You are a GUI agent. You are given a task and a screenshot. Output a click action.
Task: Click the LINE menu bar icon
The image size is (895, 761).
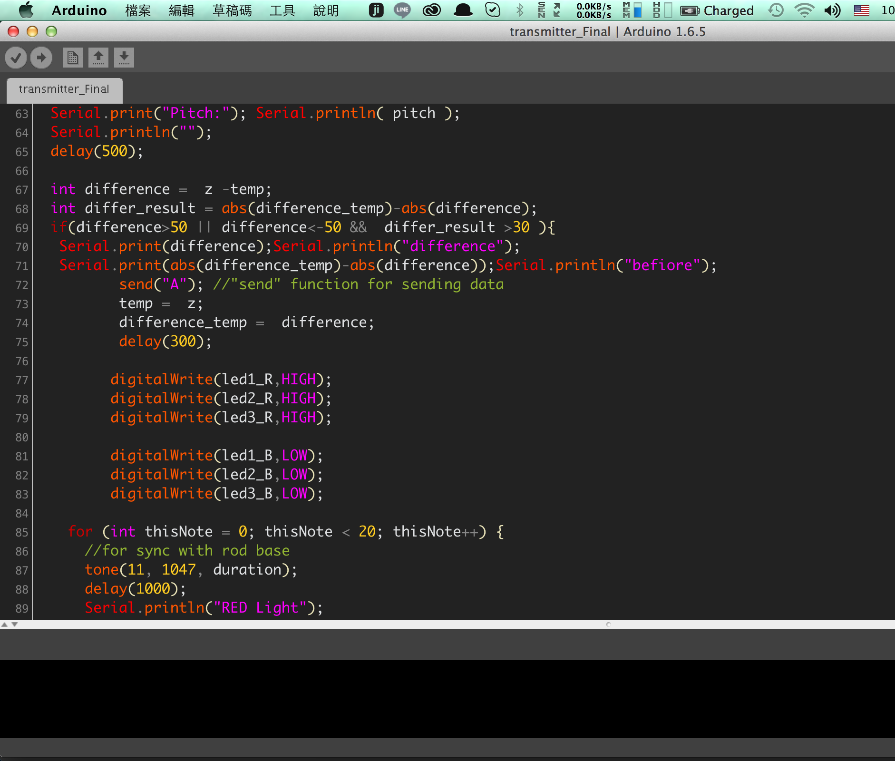click(x=402, y=10)
